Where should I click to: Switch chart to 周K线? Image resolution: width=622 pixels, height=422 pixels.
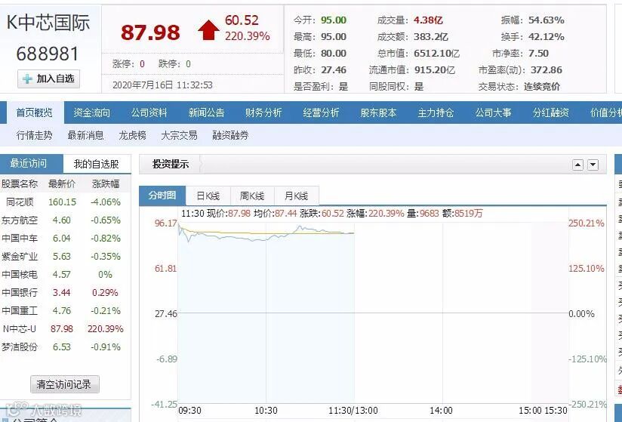pos(252,196)
